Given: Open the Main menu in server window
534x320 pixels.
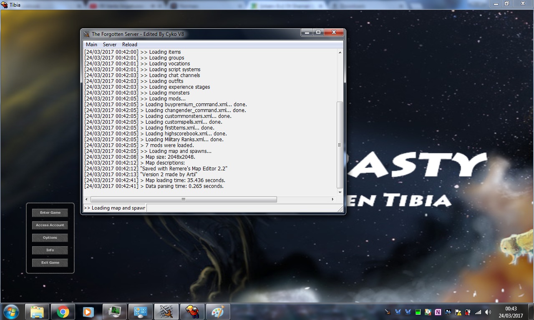Looking at the screenshot, I should point(91,45).
